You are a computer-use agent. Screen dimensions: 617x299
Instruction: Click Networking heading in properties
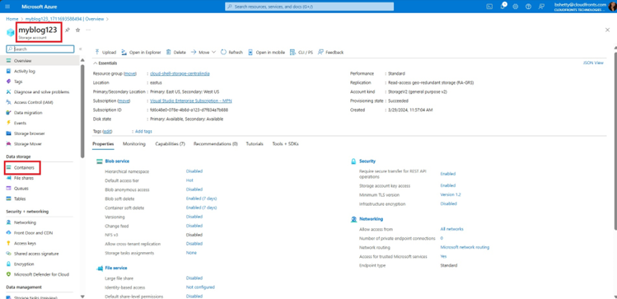(371, 219)
